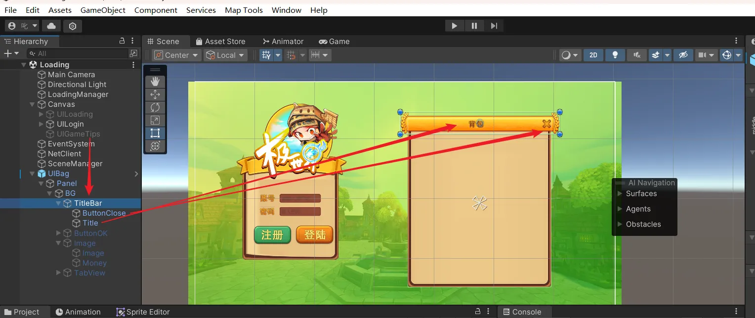The height and width of the screenshot is (318, 755).
Task: Select the Scale tool
Action: (155, 120)
